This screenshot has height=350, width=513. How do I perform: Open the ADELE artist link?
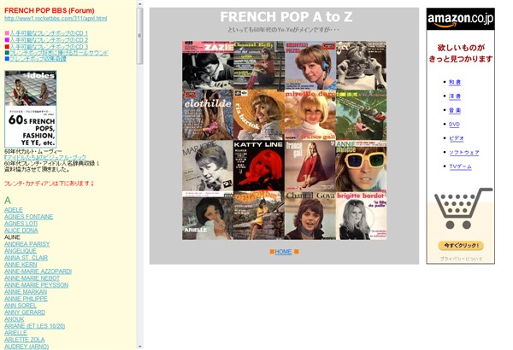(x=14, y=210)
